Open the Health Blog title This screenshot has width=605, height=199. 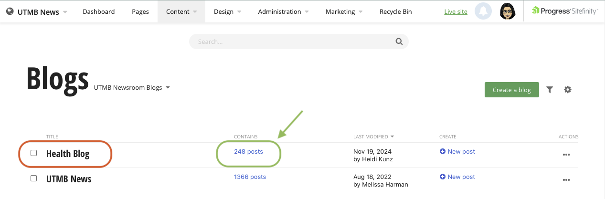click(68, 154)
